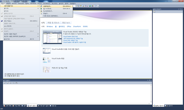The height and width of the screenshot is (110, 184).
Task: Switch to 솔루션 탐색기 bottom tab
Action: [x=158, y=106]
